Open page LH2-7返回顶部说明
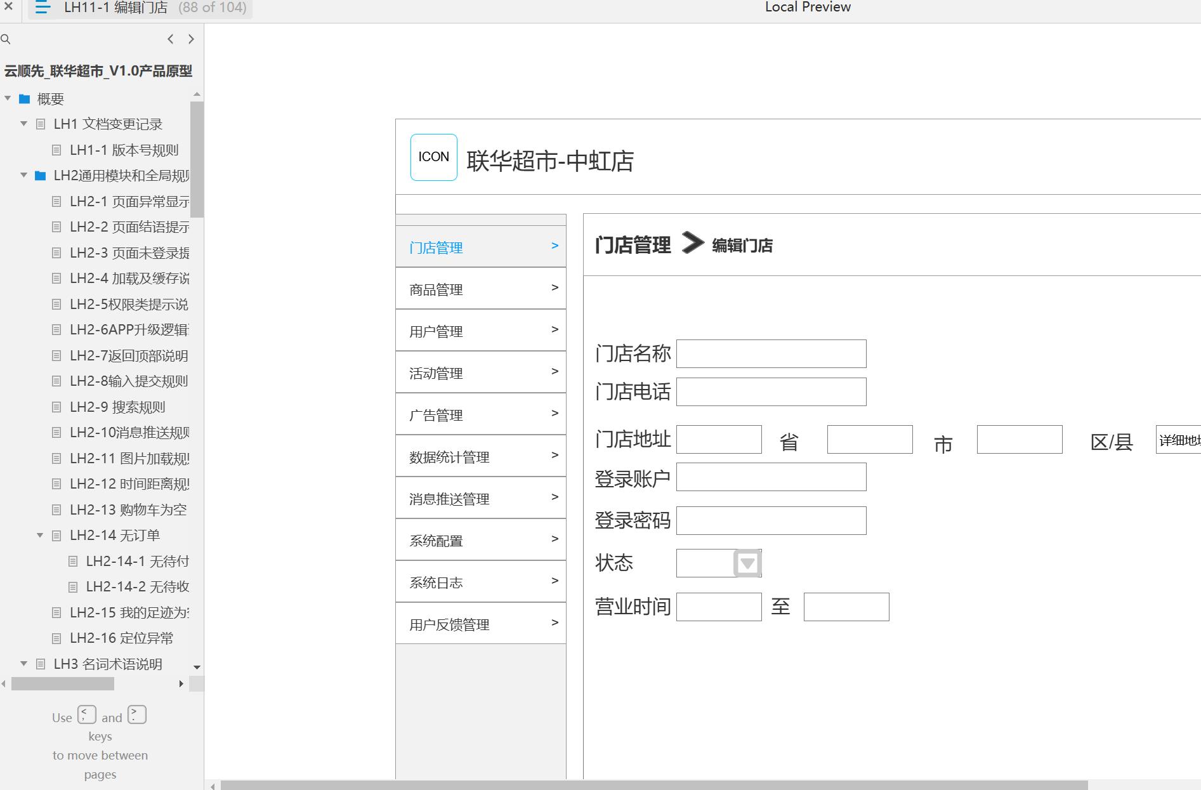1201x790 pixels. pos(129,356)
